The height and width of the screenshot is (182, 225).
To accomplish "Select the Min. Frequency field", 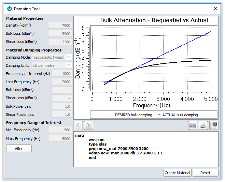I will point(60,131).
